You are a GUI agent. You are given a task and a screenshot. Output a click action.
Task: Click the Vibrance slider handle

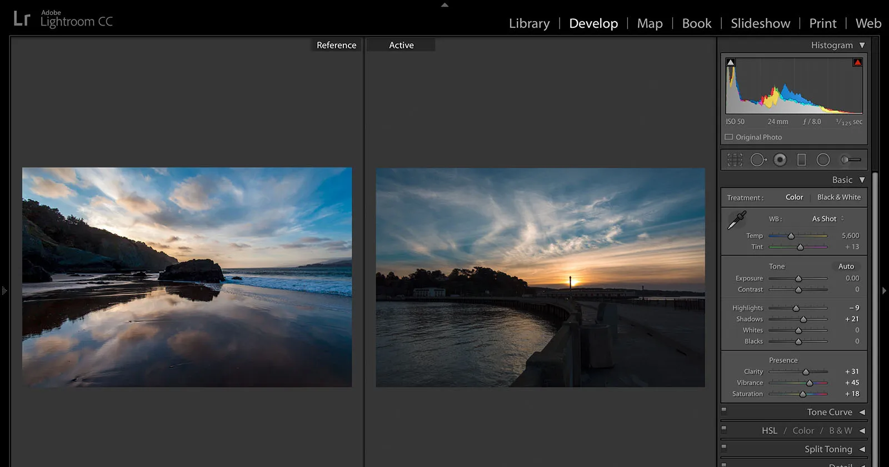click(810, 383)
